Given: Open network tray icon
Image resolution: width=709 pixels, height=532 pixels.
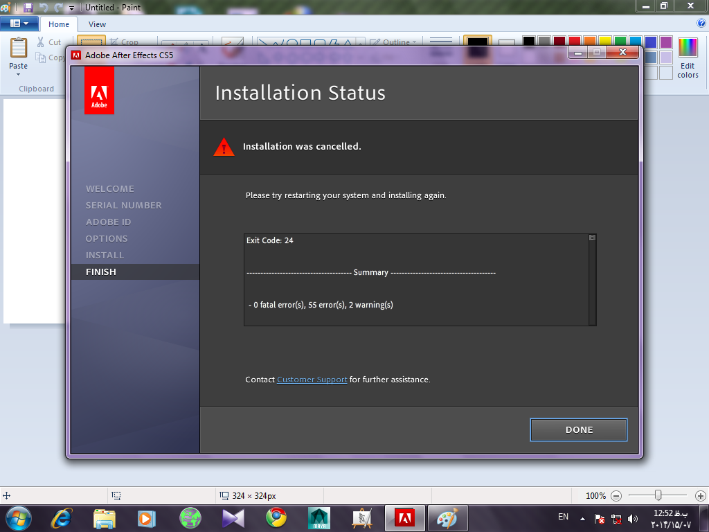Looking at the screenshot, I should (616, 519).
